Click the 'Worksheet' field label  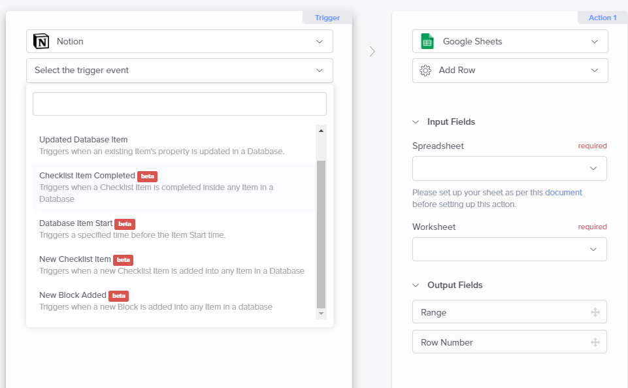(x=434, y=227)
